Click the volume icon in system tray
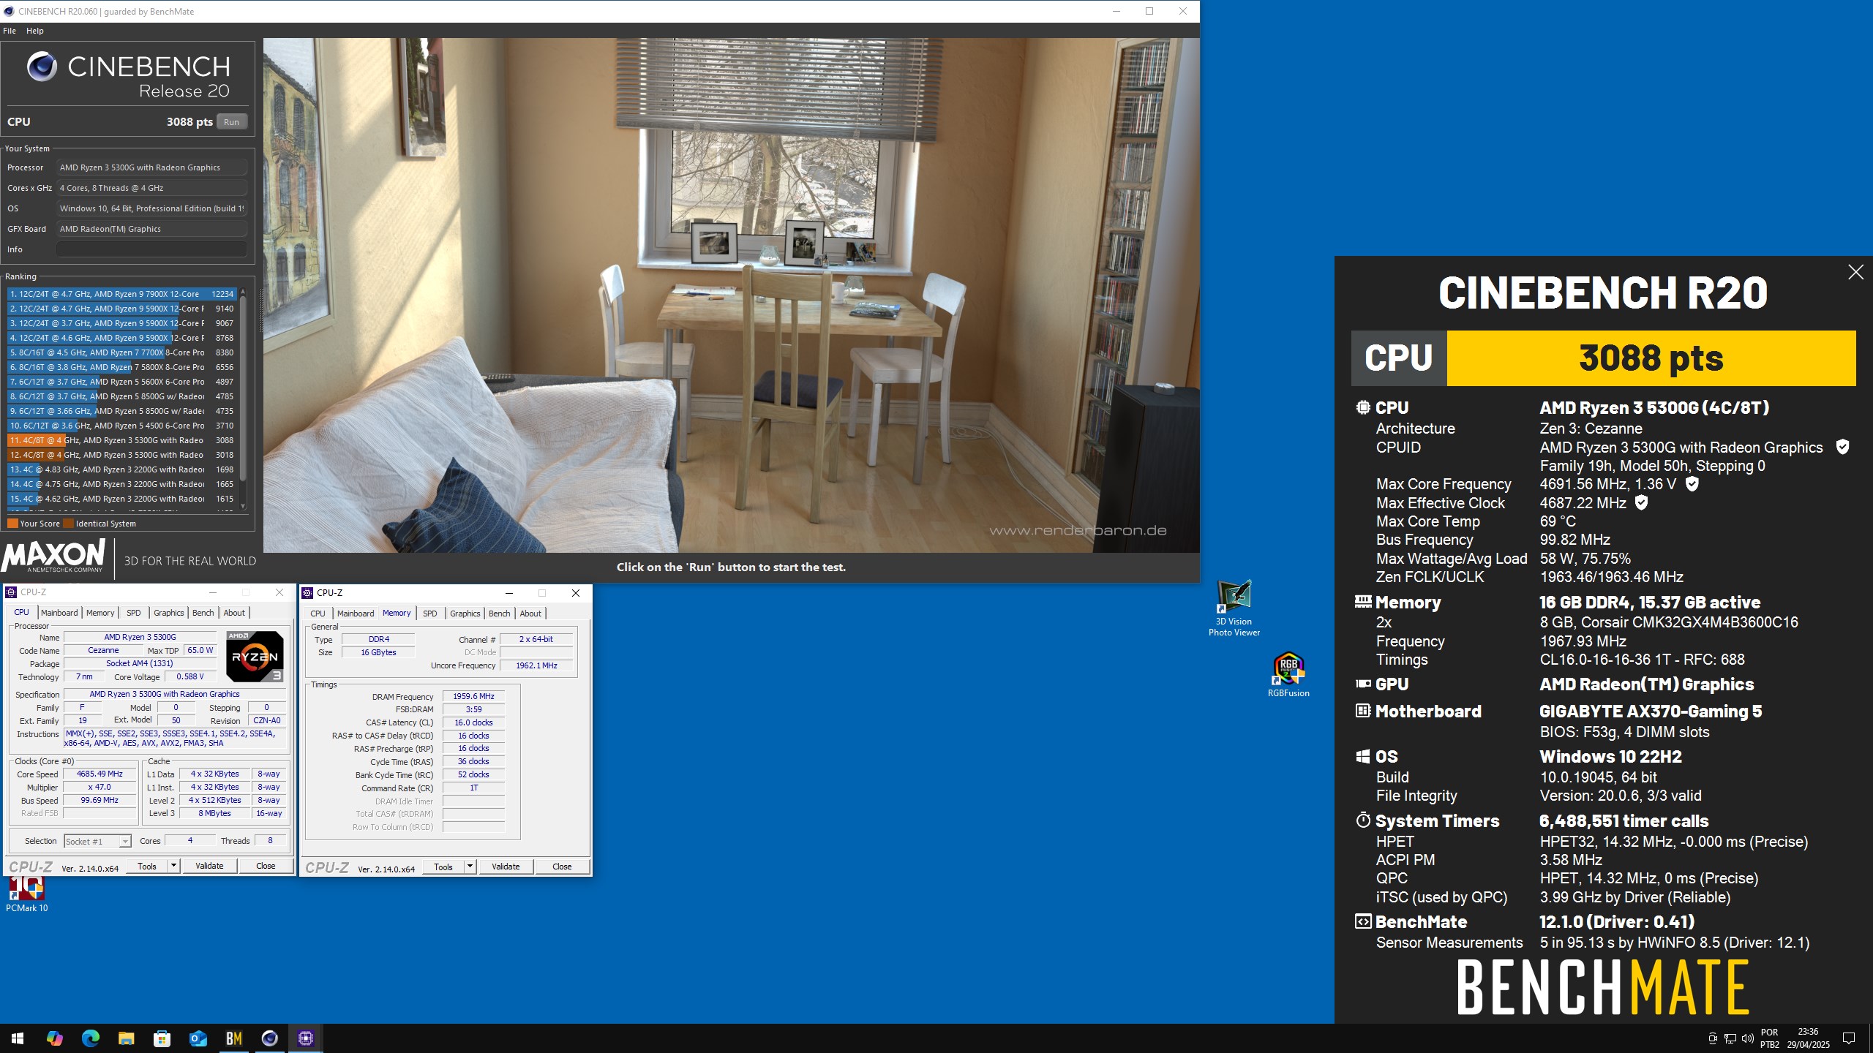 pos(1747,1038)
